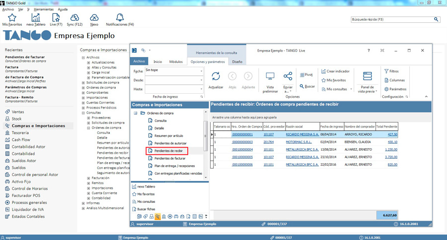Open Liquidador de IVA module
This screenshot has height=240, width=447.
28,210
